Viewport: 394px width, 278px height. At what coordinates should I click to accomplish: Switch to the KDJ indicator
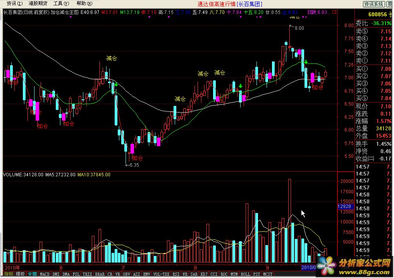[204, 274]
